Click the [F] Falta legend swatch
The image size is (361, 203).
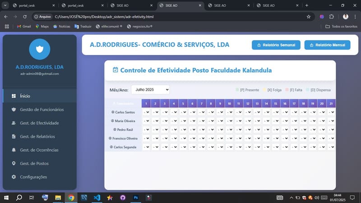287,90
